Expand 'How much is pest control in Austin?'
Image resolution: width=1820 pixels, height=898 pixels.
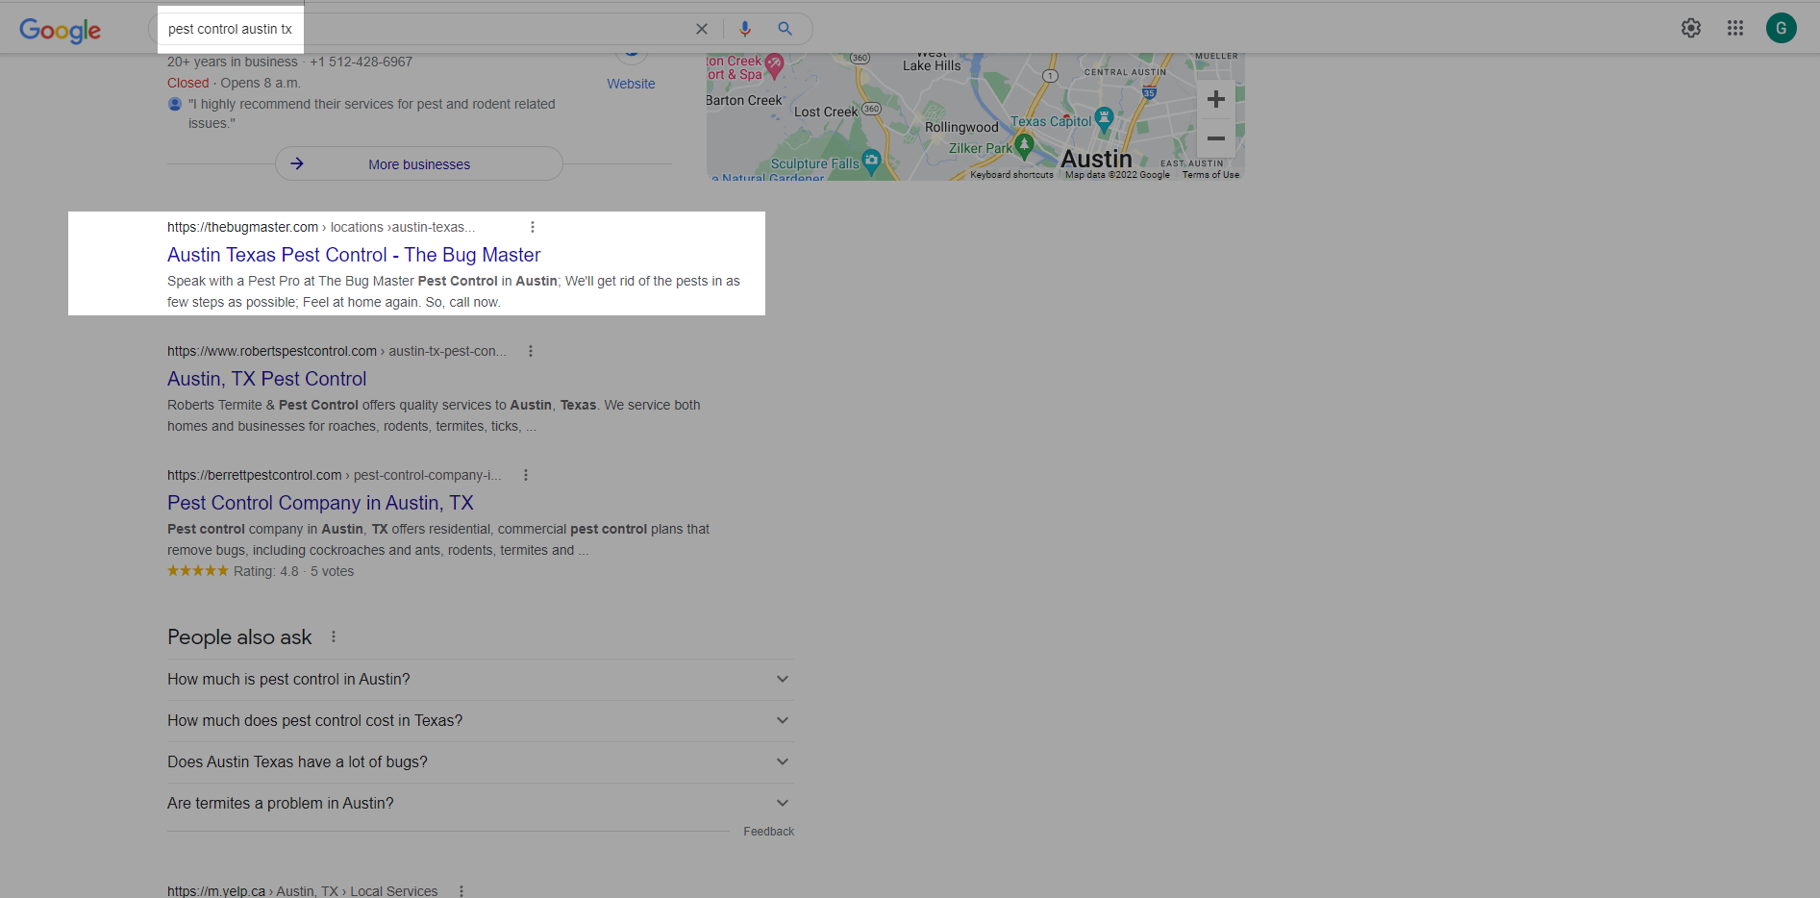coord(782,679)
